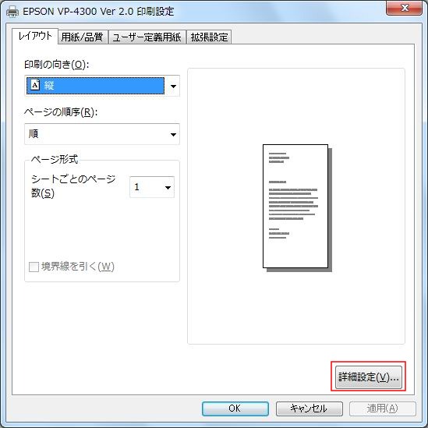Click the page preview thumbnail
The width and height of the screenshot is (428, 428).
click(x=297, y=207)
